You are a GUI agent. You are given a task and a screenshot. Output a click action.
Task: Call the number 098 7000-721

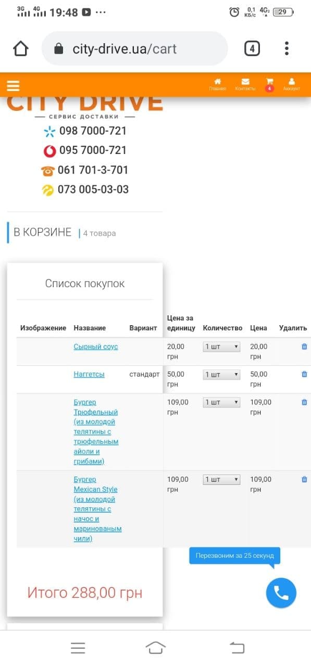[x=93, y=131]
